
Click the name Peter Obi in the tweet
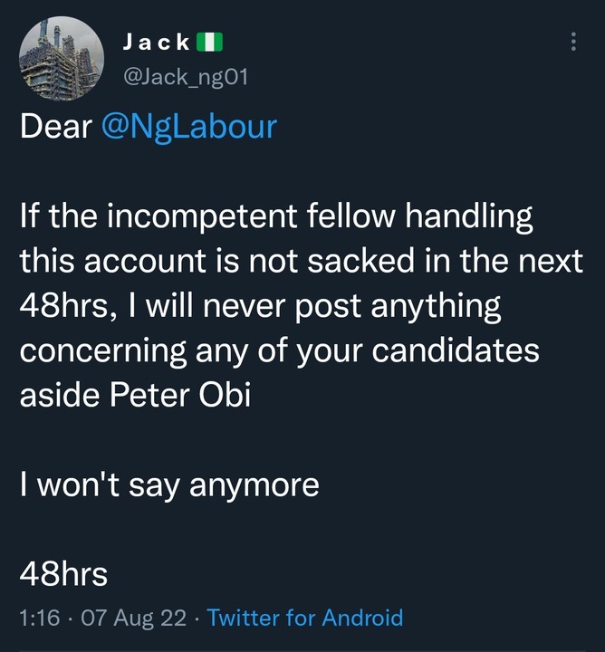pyautogui.click(x=190, y=395)
